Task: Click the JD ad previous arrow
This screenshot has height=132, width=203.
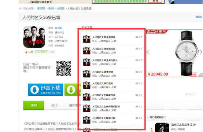Action: 148,52
